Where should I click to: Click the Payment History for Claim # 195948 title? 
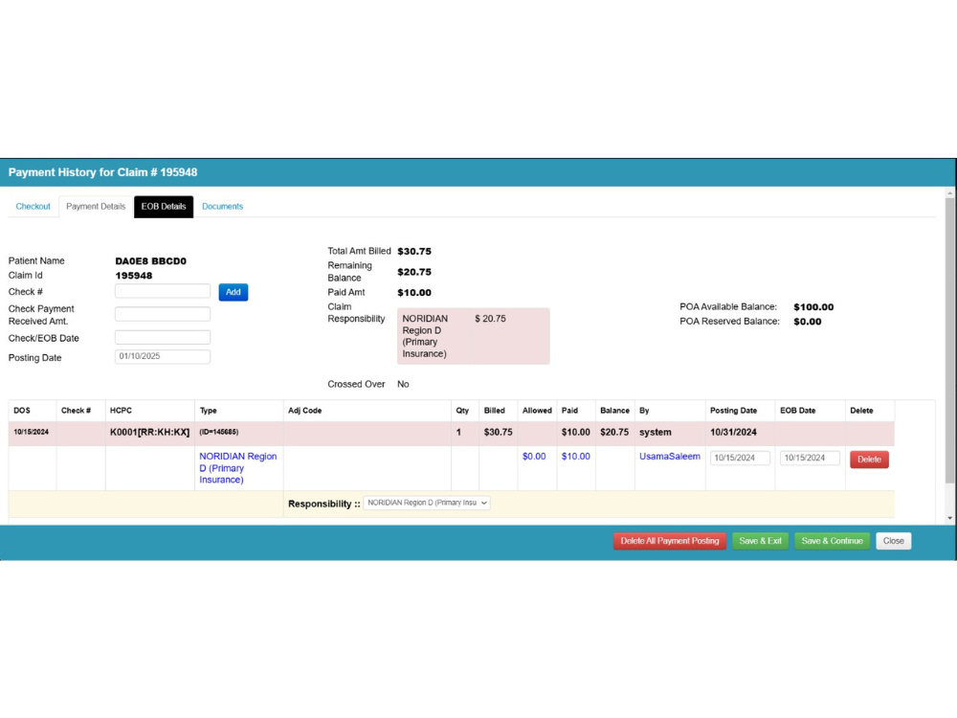pyautogui.click(x=102, y=172)
